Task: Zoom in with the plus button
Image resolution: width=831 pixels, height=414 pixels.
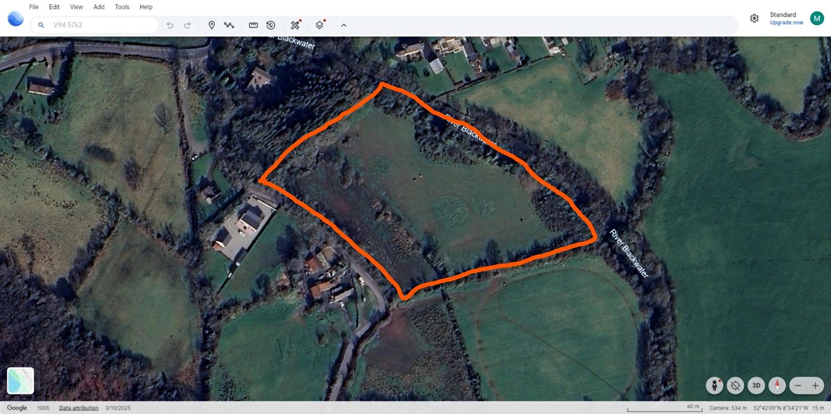Action: point(815,386)
